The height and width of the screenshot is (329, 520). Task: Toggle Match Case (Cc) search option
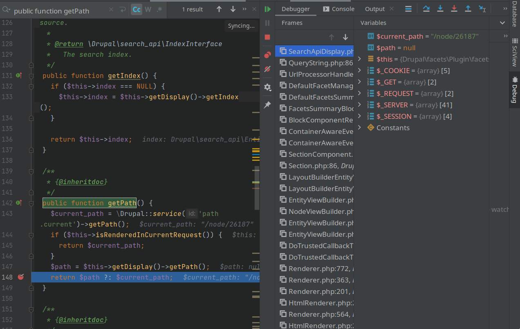click(136, 9)
